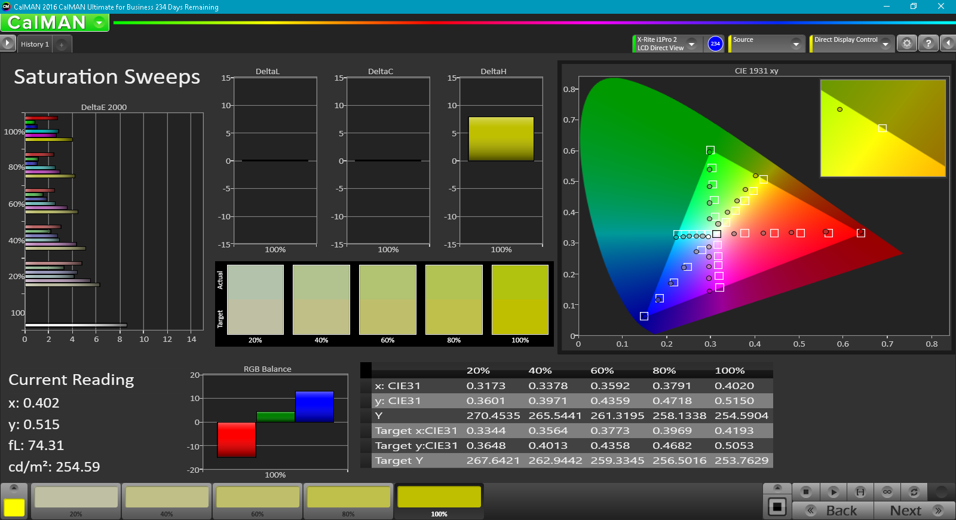Open the CalMAN main menu

pyautogui.click(x=99, y=23)
